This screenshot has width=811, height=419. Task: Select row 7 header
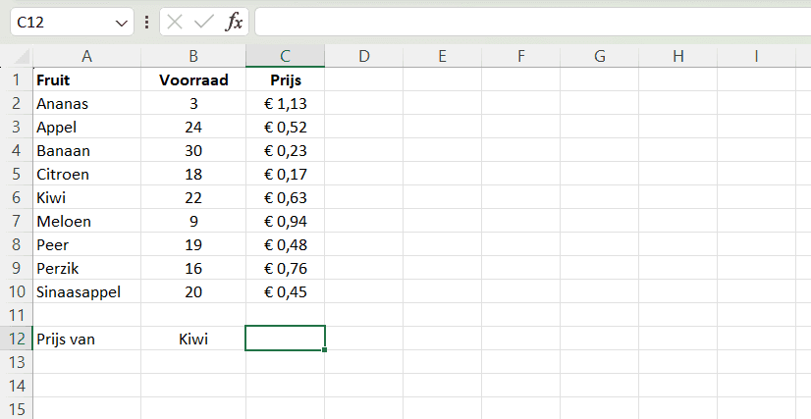[16, 221]
